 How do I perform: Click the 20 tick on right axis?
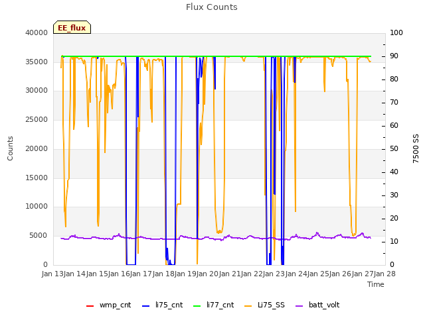click(x=394, y=218)
